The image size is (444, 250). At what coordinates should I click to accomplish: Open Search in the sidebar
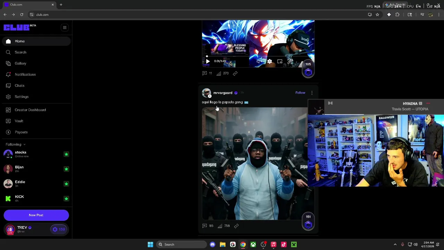[36, 52]
